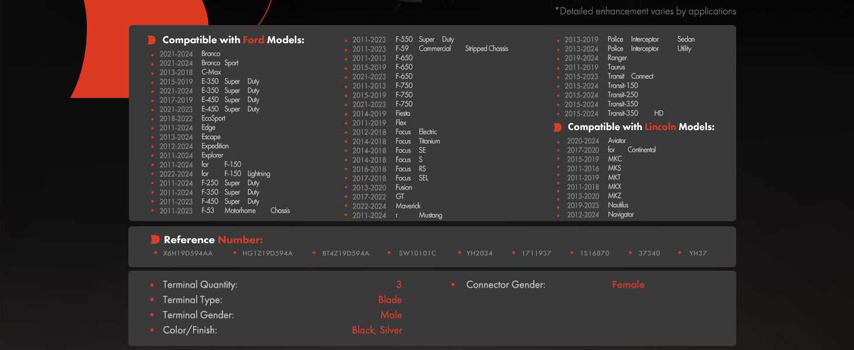Click the 'Compatible with Lincoln Models:' heading

point(641,127)
